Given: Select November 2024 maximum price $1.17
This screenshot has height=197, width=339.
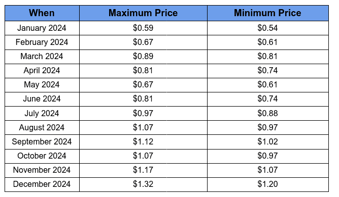Looking at the screenshot, I should coord(143,170).
